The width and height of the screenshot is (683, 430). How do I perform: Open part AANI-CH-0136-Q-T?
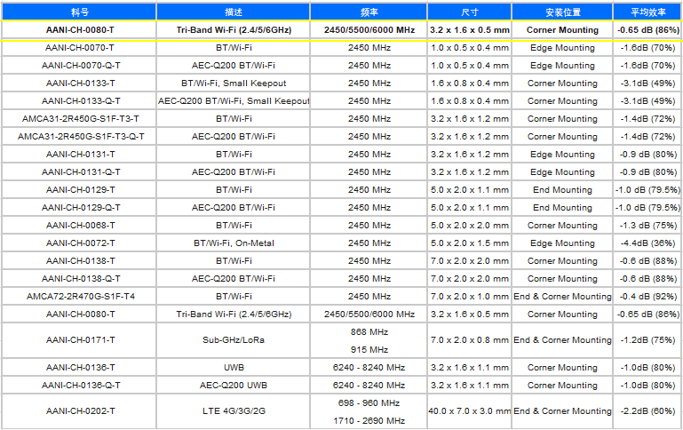tap(80, 386)
